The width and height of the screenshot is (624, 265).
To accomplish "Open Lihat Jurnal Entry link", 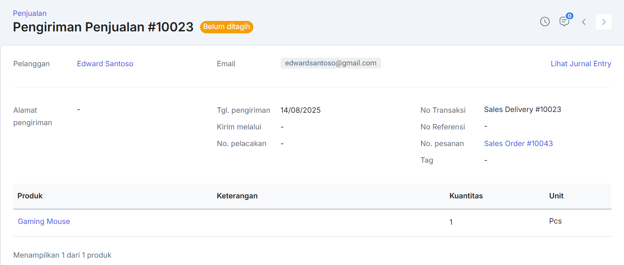I will click(580, 64).
